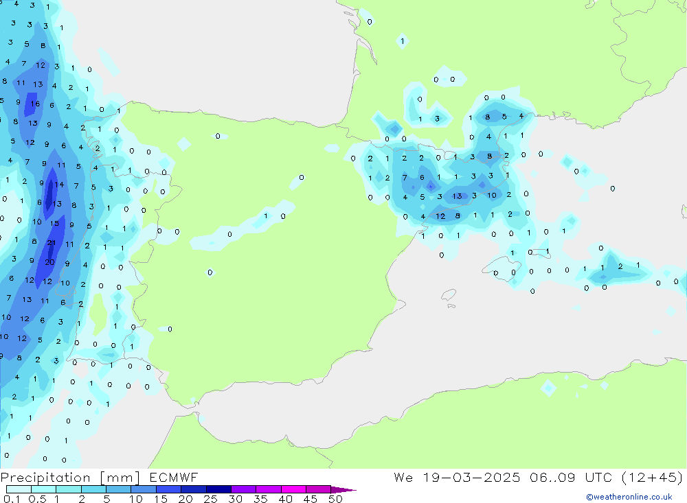Click the 35–40 mm purple legend swatch
The image size is (687, 503).
[x=269, y=489]
